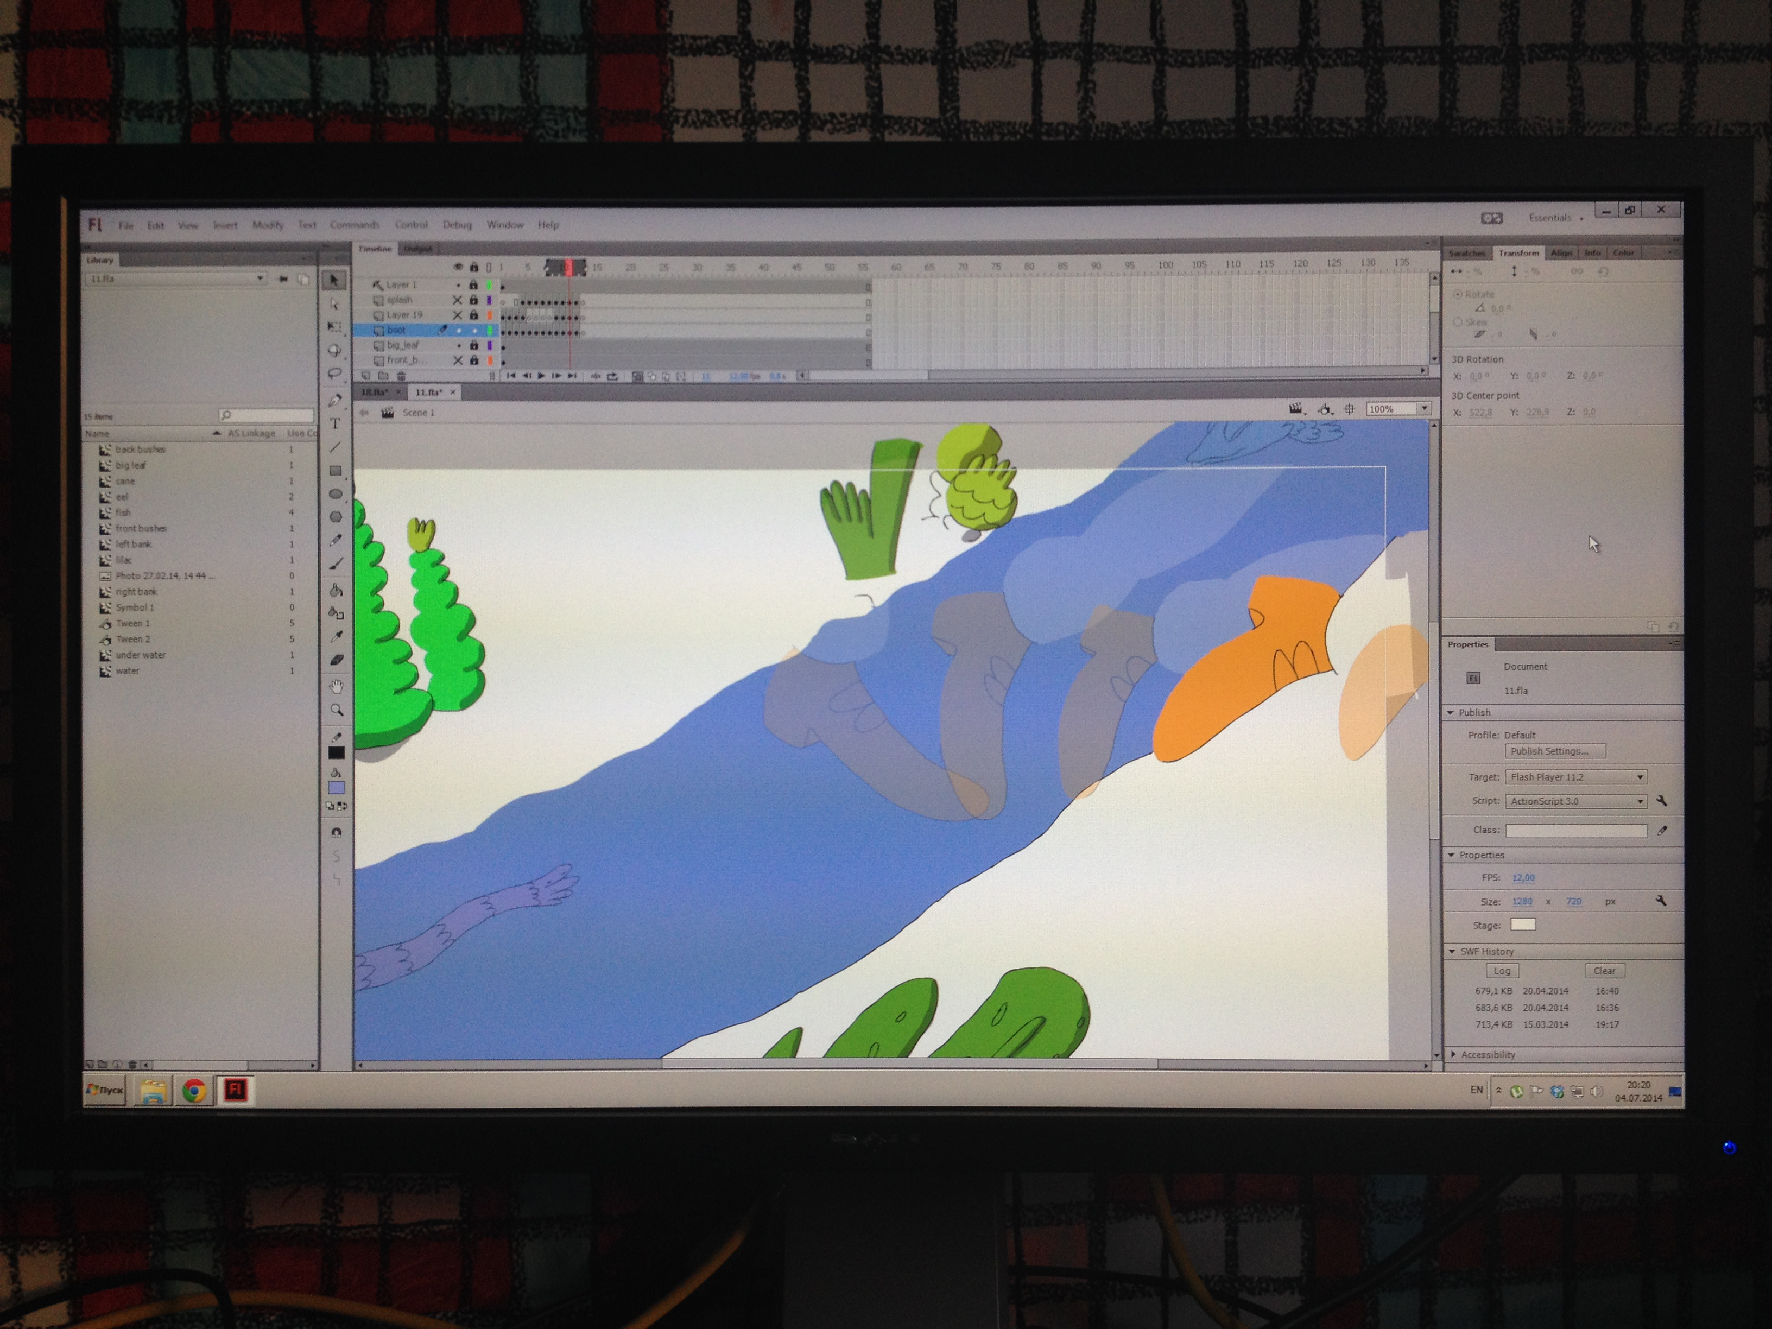Click the Log button in SWF History

click(x=1501, y=970)
